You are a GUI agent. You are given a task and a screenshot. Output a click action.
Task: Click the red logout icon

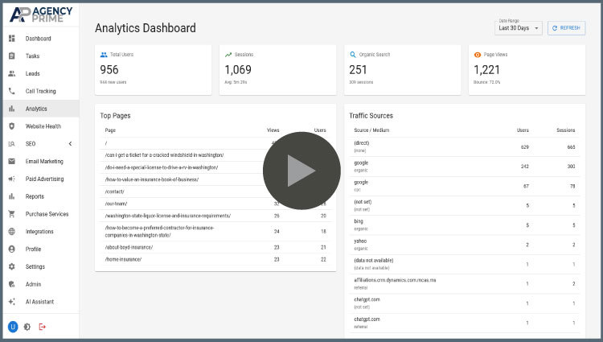tap(43, 327)
